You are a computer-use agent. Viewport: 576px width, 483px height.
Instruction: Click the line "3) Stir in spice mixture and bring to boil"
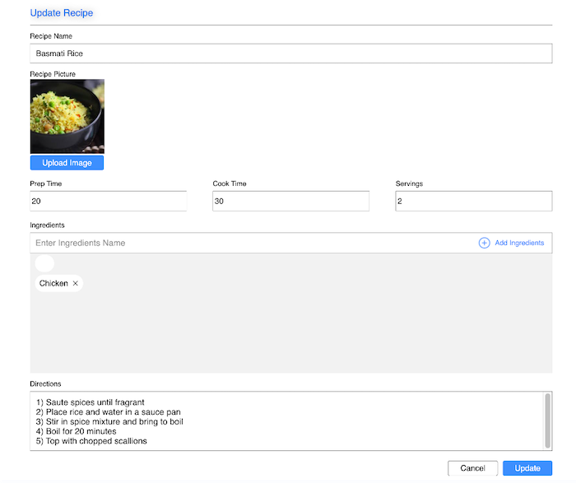coord(109,421)
